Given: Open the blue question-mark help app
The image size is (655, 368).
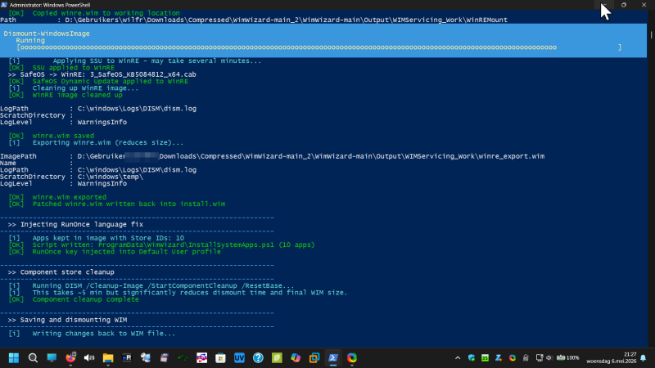Looking at the screenshot, I should 258,357.
